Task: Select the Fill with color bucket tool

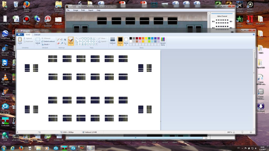Action: [61, 40]
